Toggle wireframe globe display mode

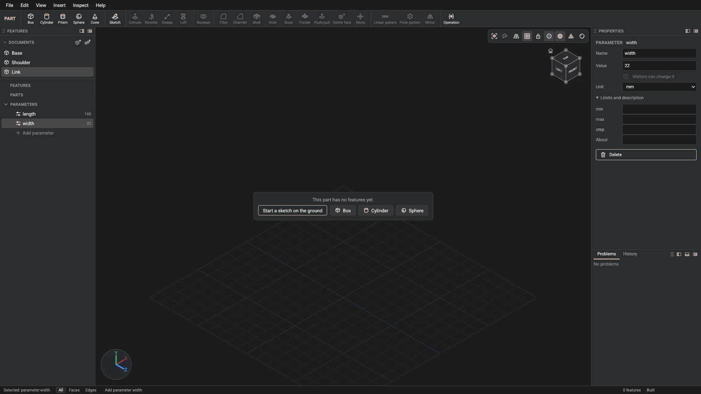[560, 36]
